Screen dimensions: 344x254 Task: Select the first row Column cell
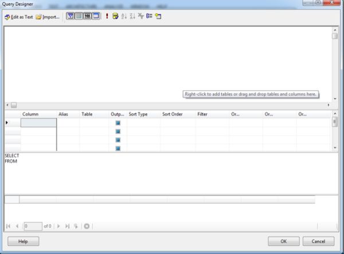[x=38, y=123]
